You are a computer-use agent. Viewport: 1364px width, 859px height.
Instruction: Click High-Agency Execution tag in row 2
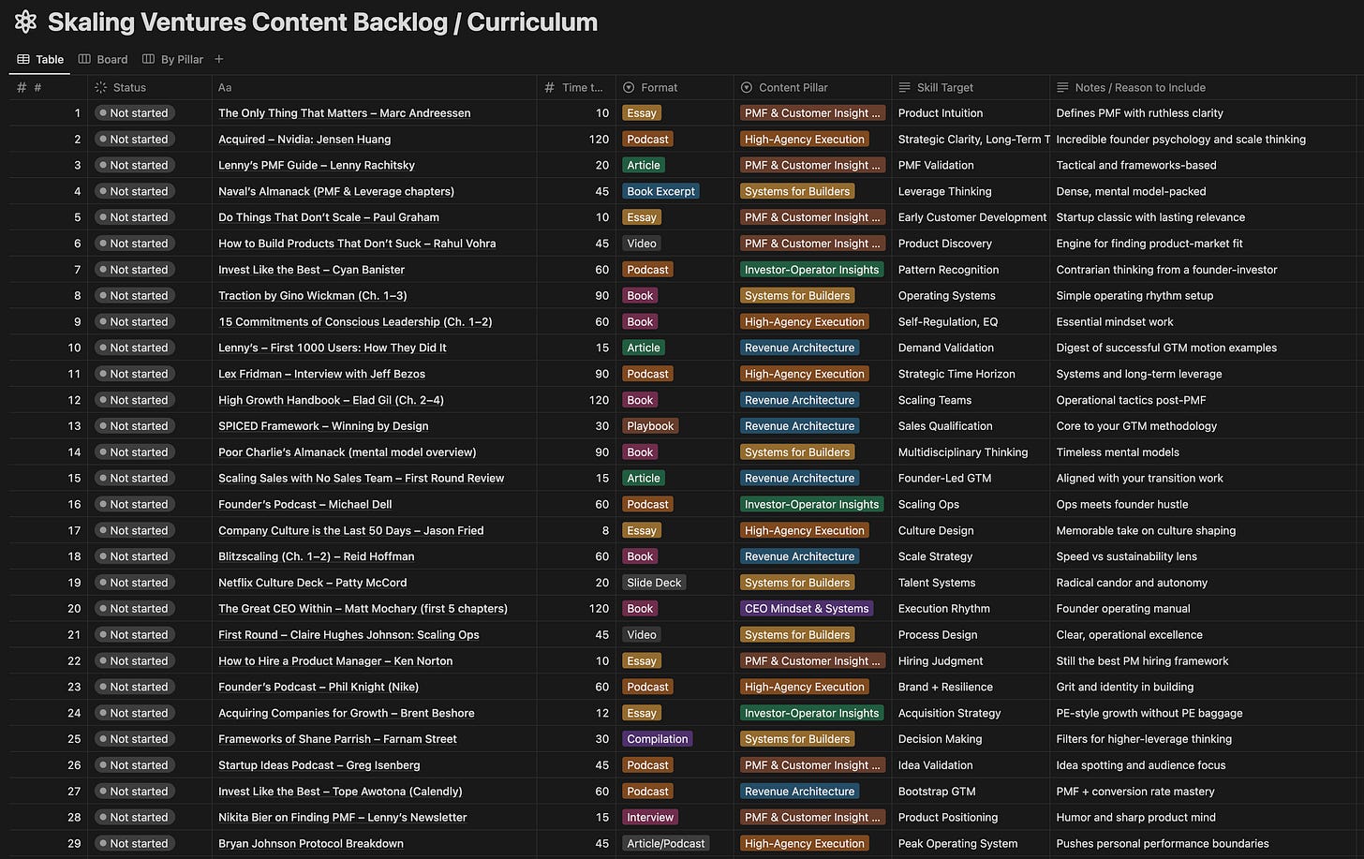click(805, 140)
